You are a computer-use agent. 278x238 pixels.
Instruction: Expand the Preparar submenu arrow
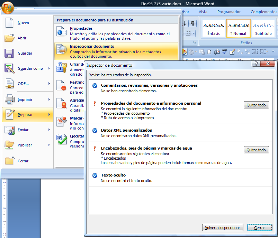click(49, 114)
